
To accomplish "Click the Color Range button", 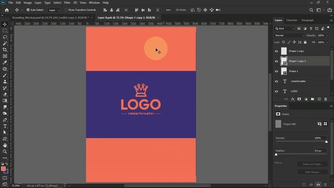I will click(x=313, y=172).
